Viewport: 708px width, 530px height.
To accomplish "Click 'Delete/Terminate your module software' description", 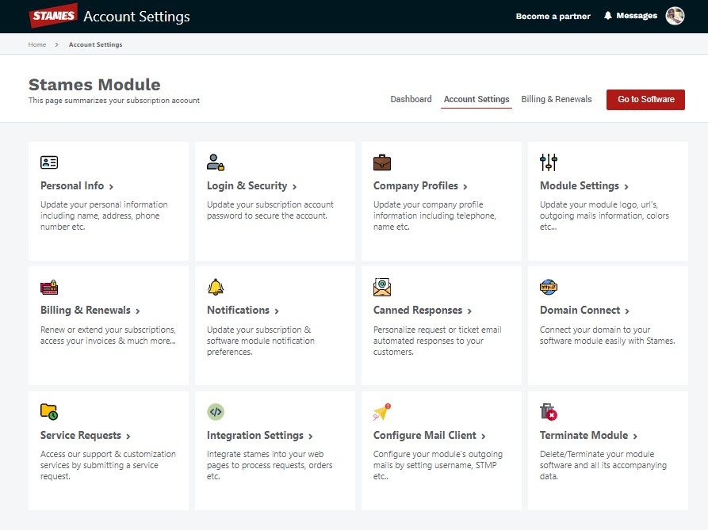I will click(603, 465).
